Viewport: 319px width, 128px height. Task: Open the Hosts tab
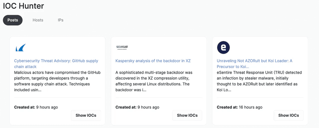coord(38,20)
